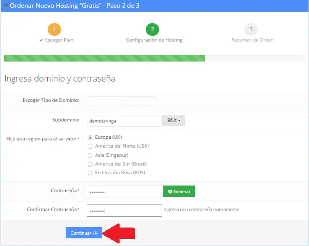The height and width of the screenshot is (246, 309).
Task: Click the hamburger menu icon in header
Action: tap(6, 6)
